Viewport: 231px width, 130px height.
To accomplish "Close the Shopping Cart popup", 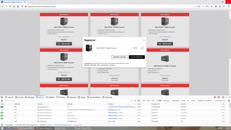I will click(x=144, y=40).
